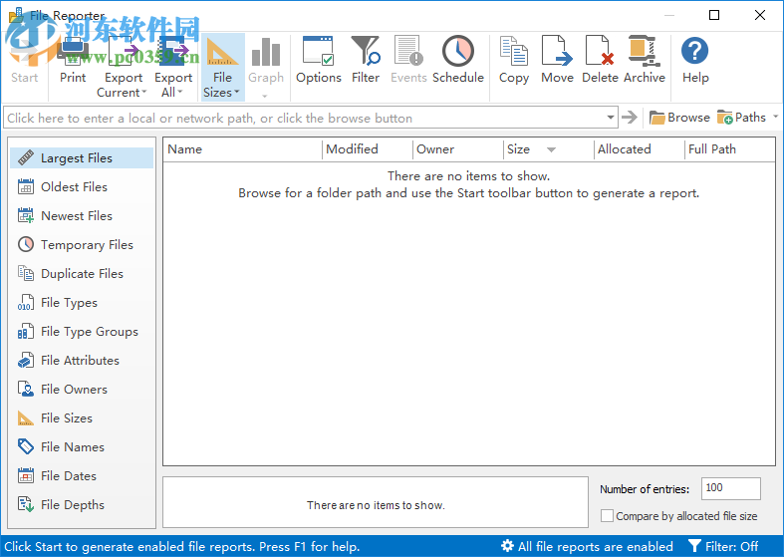Click the File Attributes icon
784x557 pixels.
(26, 361)
